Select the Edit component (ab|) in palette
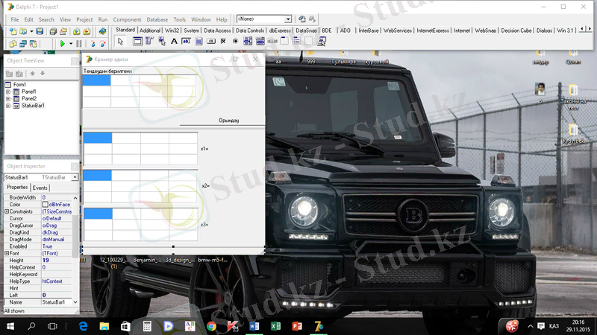Screen dimensions: 597x335 pos(187,42)
